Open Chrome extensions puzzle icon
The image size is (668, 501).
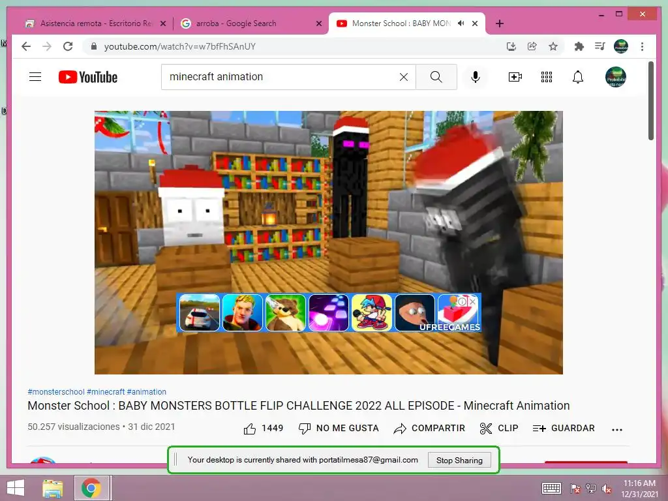(x=579, y=46)
